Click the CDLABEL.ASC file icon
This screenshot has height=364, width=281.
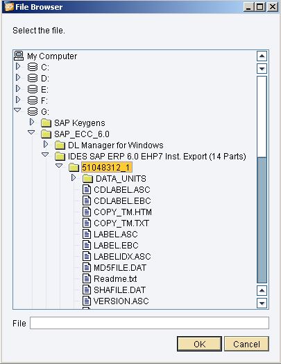(87, 190)
